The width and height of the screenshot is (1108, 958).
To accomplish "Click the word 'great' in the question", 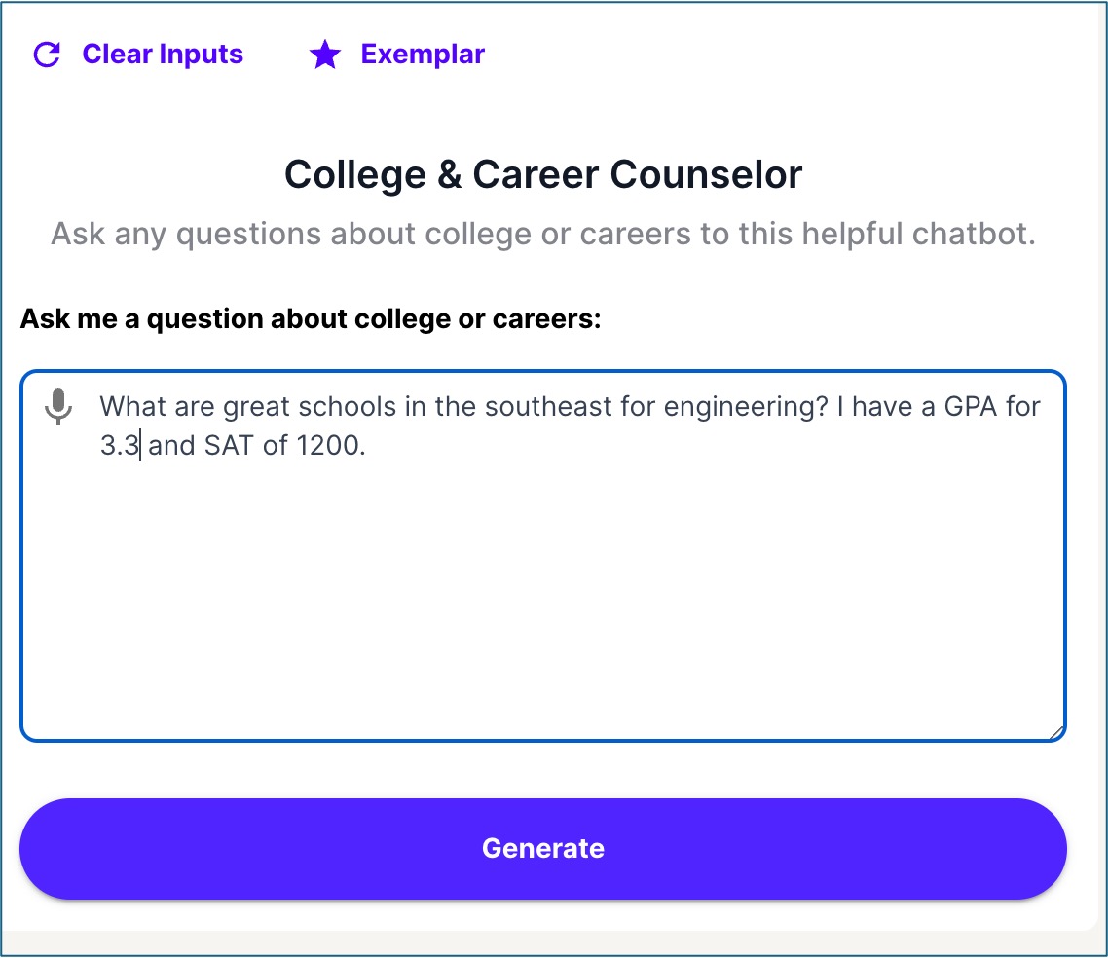I will click(257, 405).
